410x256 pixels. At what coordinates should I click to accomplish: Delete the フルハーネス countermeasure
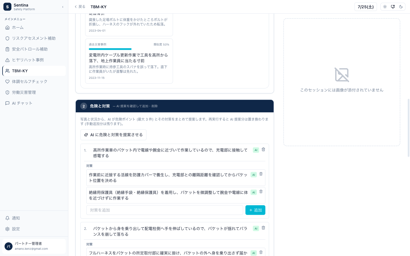coord(261,252)
